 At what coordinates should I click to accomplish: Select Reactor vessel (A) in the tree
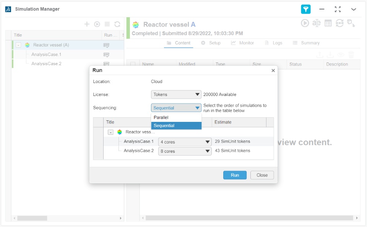tap(51, 45)
